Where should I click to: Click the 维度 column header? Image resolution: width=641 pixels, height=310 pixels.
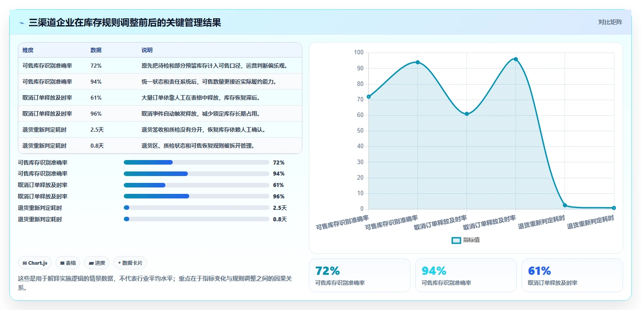[28, 50]
